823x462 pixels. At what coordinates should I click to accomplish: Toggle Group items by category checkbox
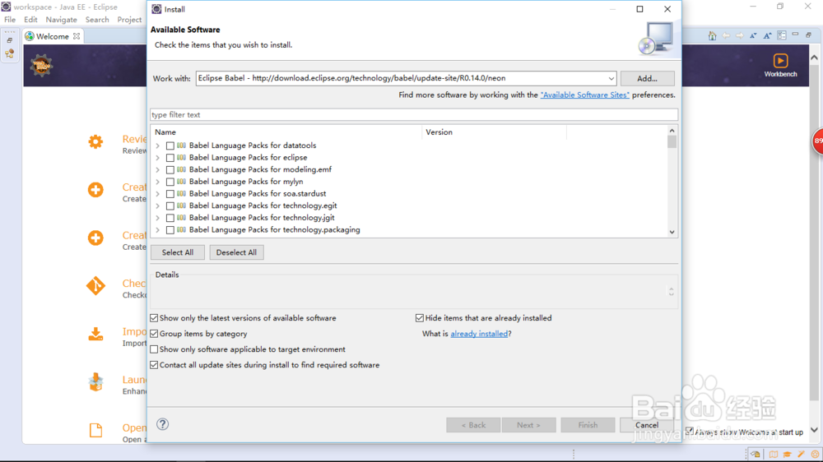pos(155,334)
